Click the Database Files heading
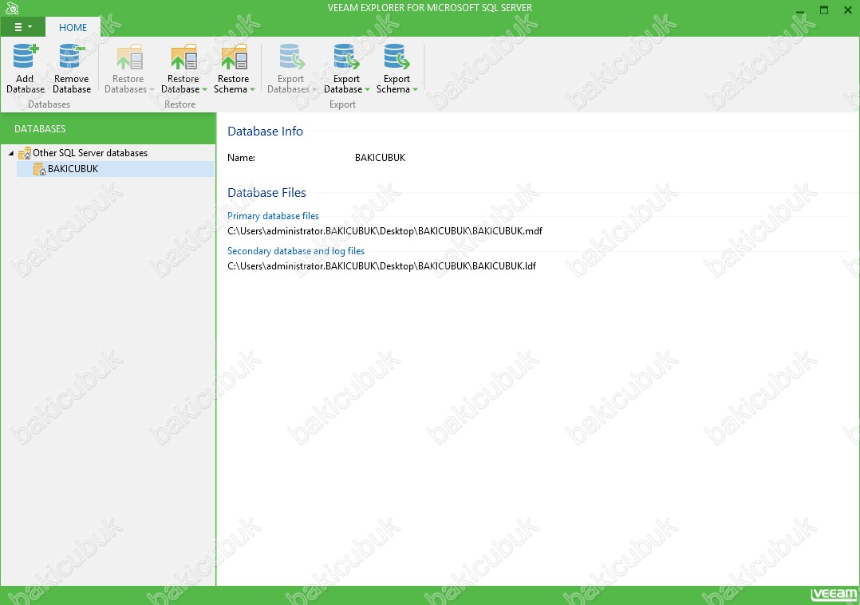The height and width of the screenshot is (605, 860). 266,193
